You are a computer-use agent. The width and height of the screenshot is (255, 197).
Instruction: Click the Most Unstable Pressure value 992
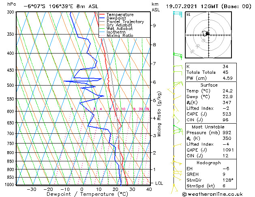[227, 133]
